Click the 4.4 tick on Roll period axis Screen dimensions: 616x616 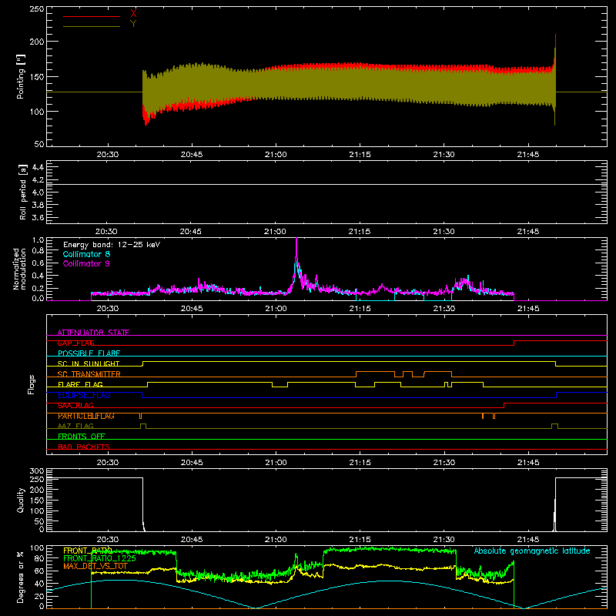coord(38,167)
